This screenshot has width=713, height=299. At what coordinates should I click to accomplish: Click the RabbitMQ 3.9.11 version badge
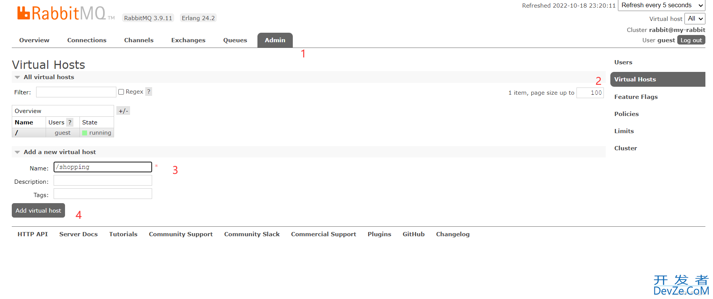point(148,18)
